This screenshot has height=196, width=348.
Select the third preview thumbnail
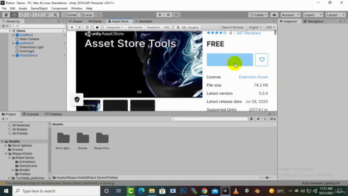pyautogui.click(x=142, y=105)
